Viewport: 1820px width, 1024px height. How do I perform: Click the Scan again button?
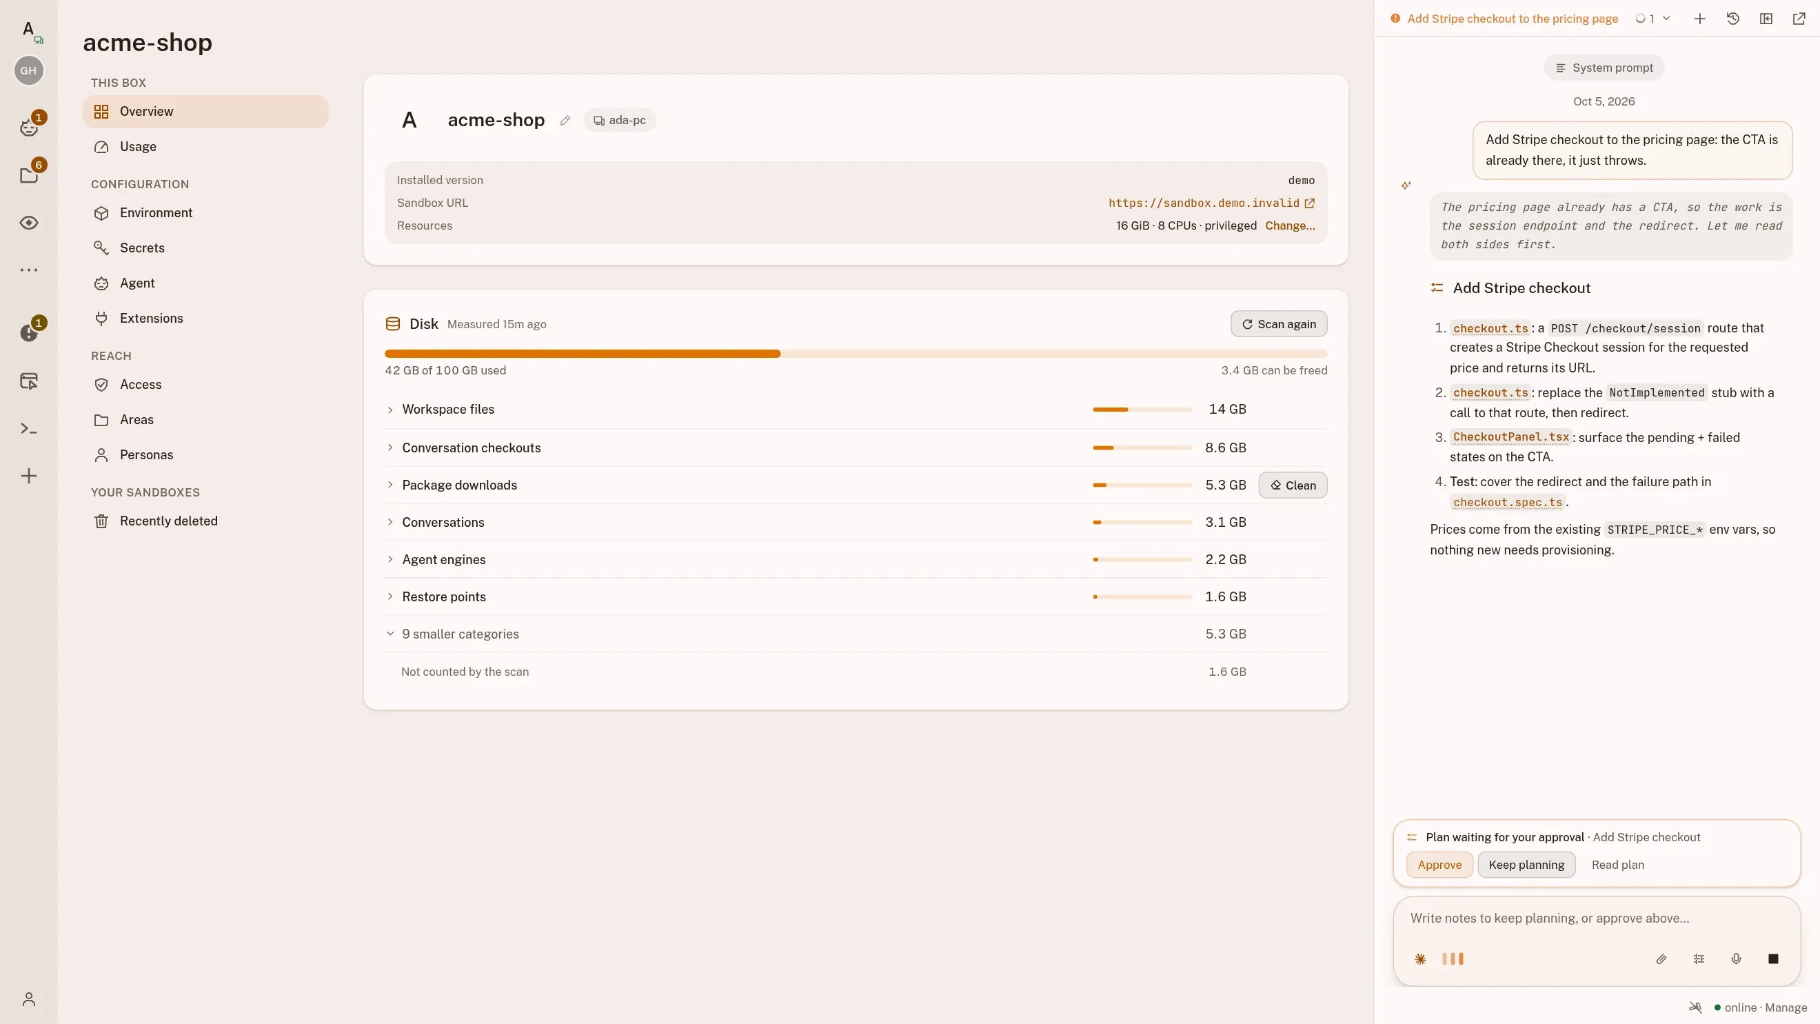[x=1279, y=323]
